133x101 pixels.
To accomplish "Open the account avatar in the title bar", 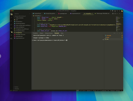I will click(x=122, y=11).
